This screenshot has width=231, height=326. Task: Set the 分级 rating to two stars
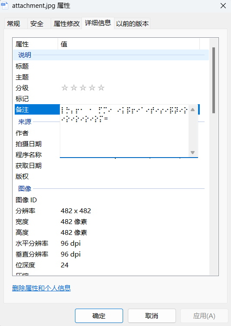pos(74,88)
